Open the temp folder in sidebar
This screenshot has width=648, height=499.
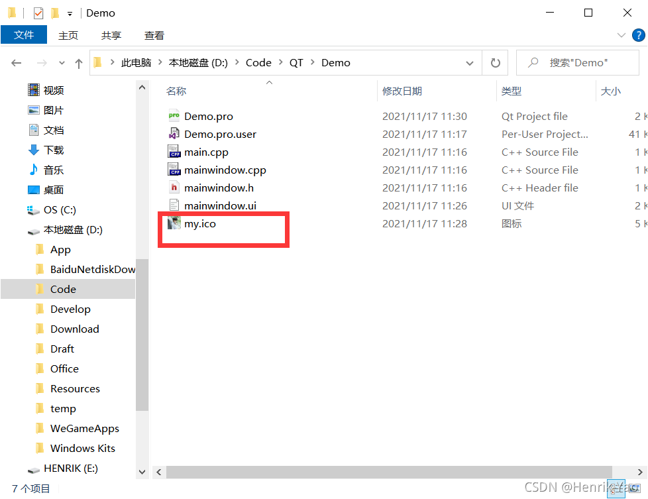coord(56,408)
